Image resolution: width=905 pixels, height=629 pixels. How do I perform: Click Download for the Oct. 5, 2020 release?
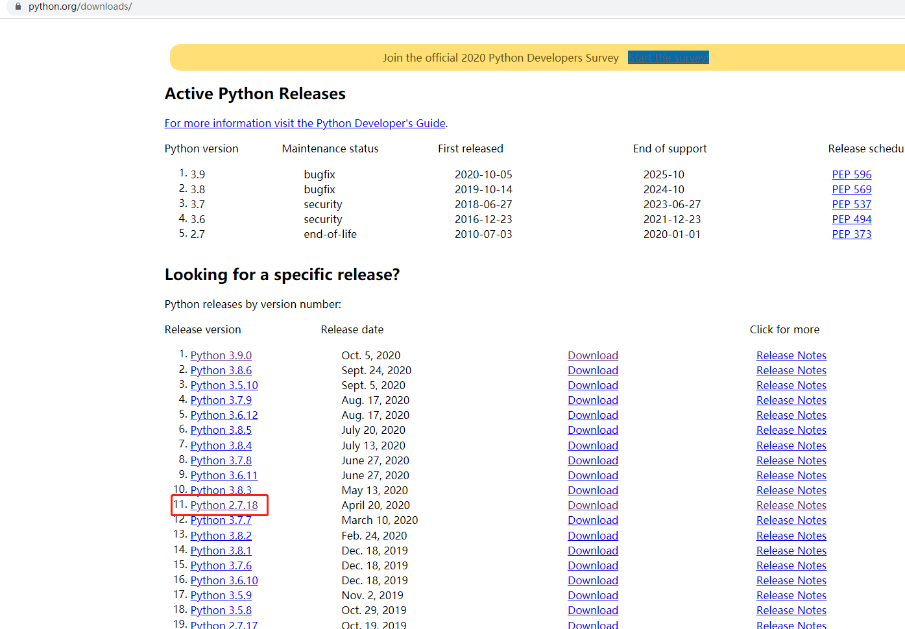click(x=593, y=355)
